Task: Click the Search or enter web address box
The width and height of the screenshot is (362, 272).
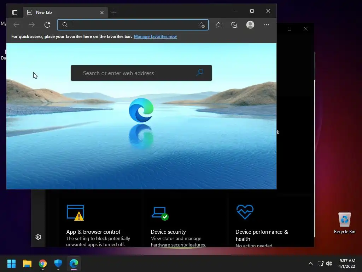Action: click(x=141, y=73)
